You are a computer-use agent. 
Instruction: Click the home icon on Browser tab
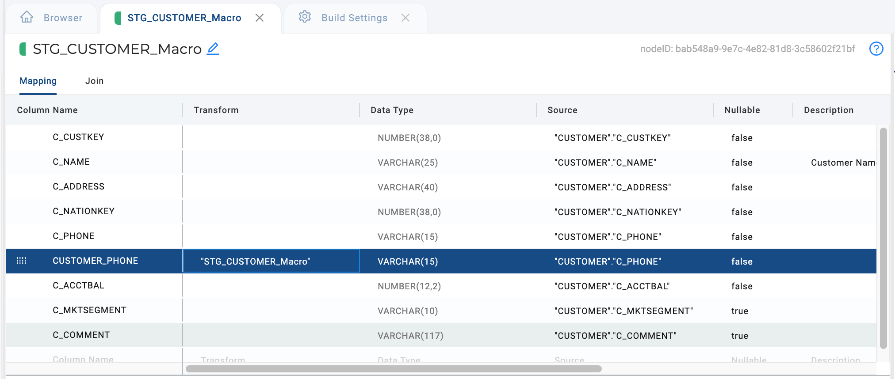pyautogui.click(x=27, y=17)
